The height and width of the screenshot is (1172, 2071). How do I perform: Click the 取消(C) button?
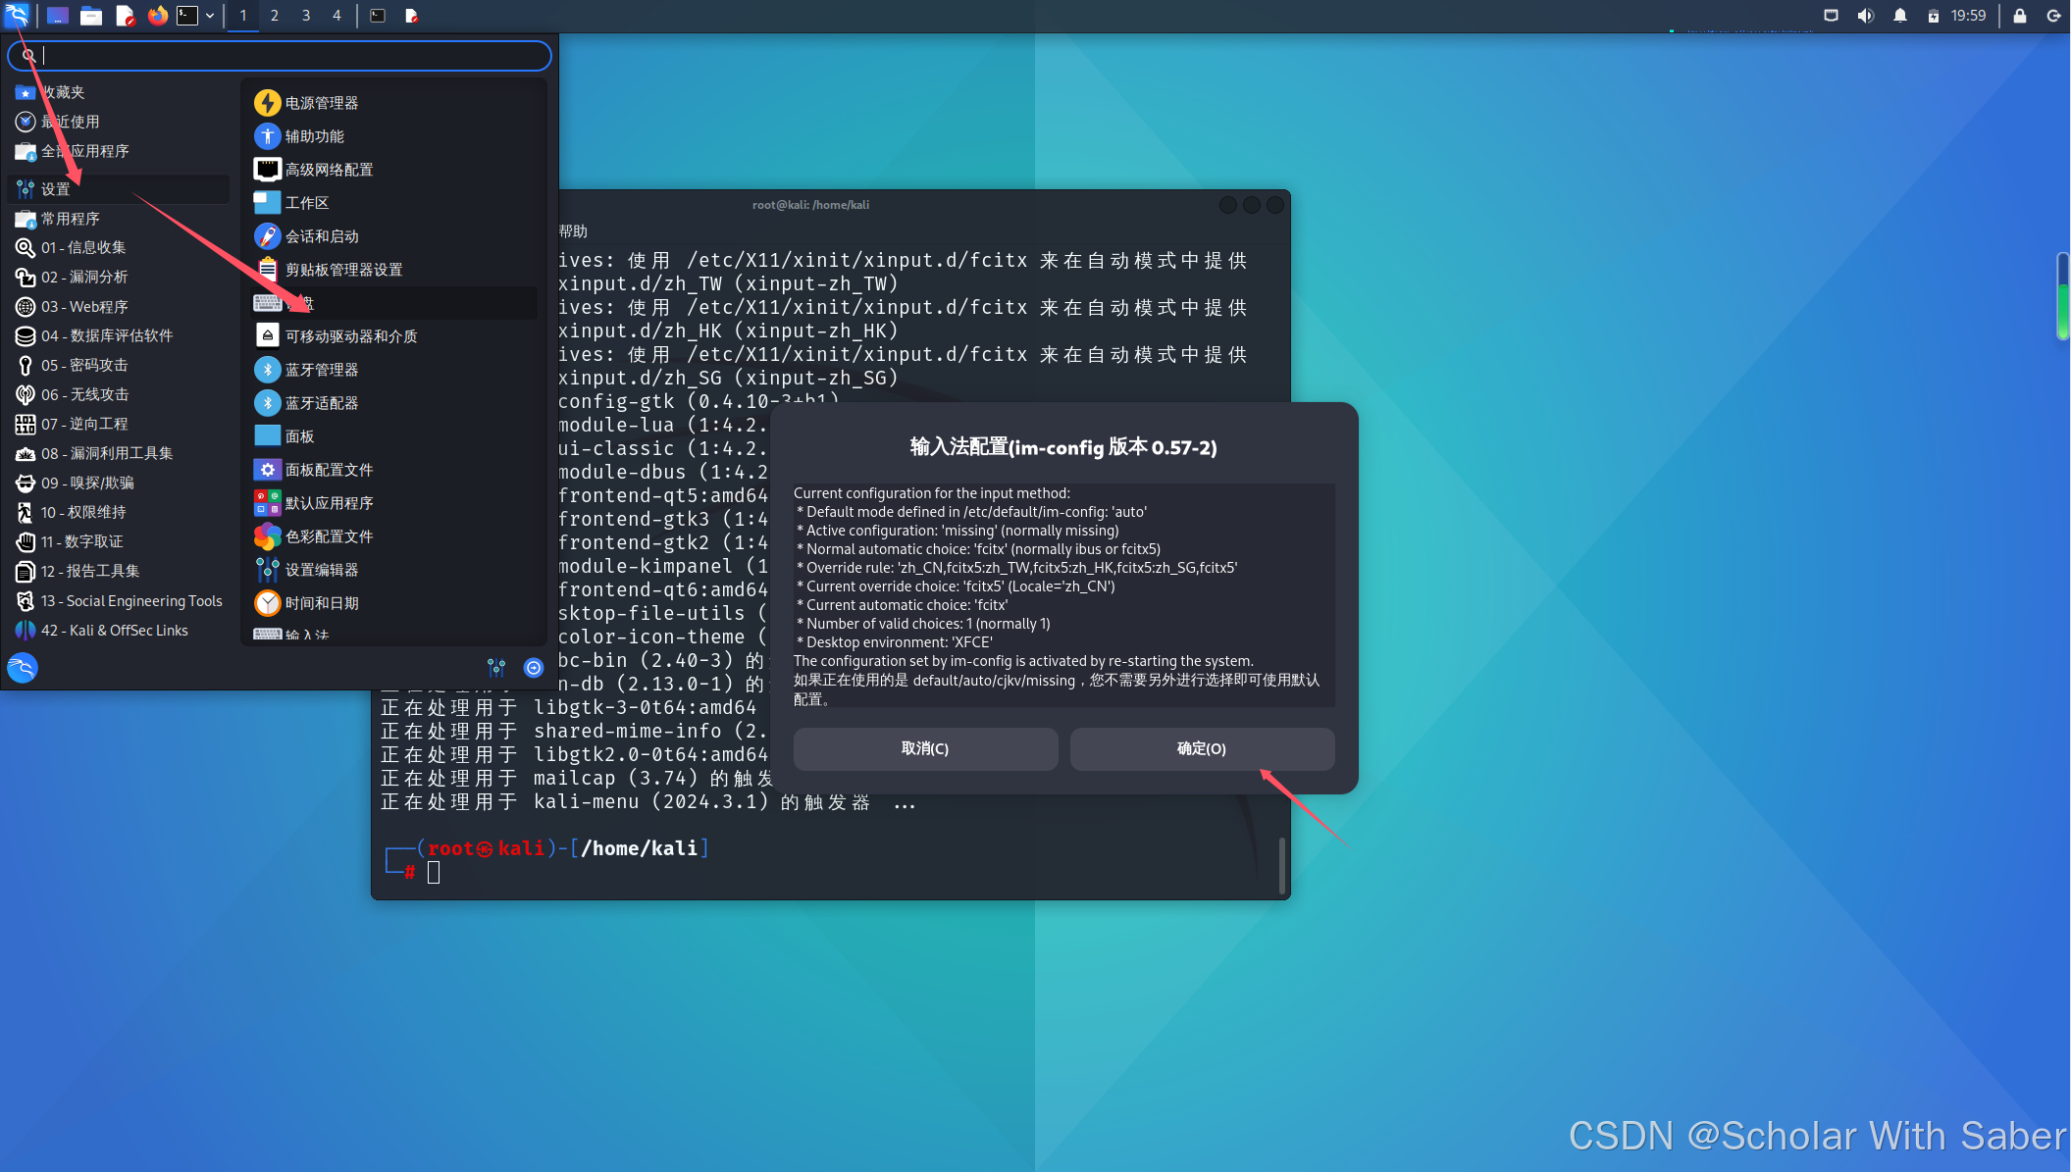[x=924, y=748]
